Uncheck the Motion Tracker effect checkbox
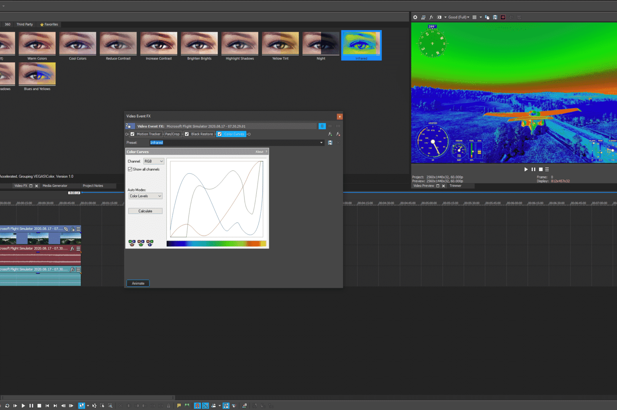 point(133,134)
